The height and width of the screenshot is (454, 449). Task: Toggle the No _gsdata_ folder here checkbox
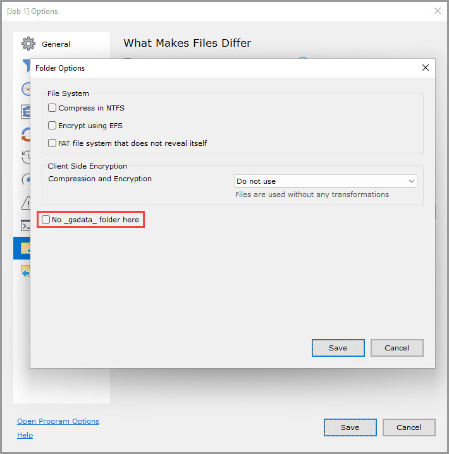[46, 220]
